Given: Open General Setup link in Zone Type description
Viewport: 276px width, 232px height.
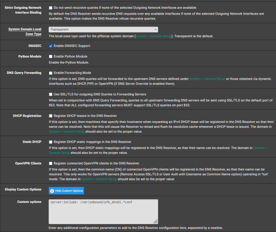Looking at the screenshot, I should coord(153,36).
